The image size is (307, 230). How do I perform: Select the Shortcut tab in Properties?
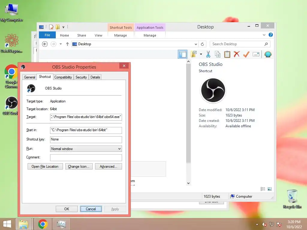(x=45, y=77)
